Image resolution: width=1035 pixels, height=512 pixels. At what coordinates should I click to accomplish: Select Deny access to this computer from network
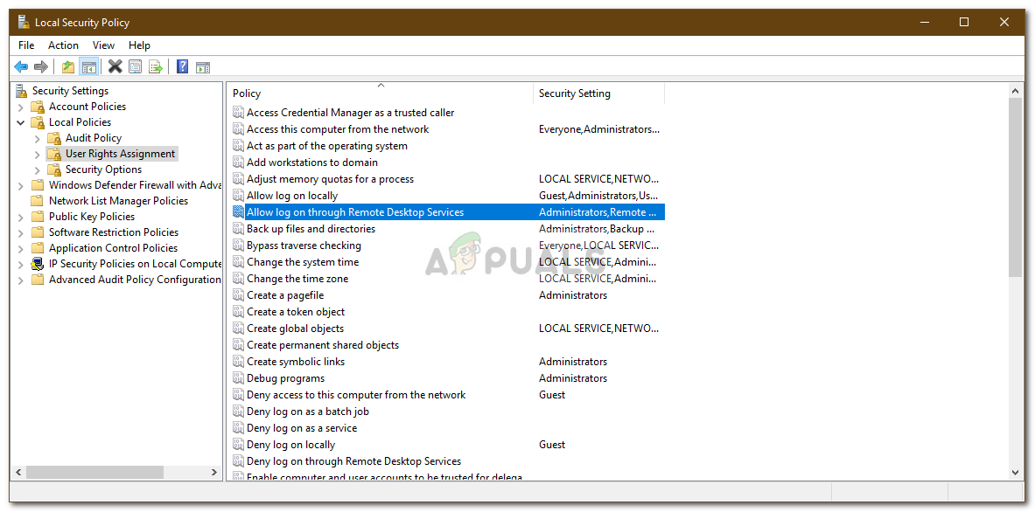pyautogui.click(x=356, y=395)
